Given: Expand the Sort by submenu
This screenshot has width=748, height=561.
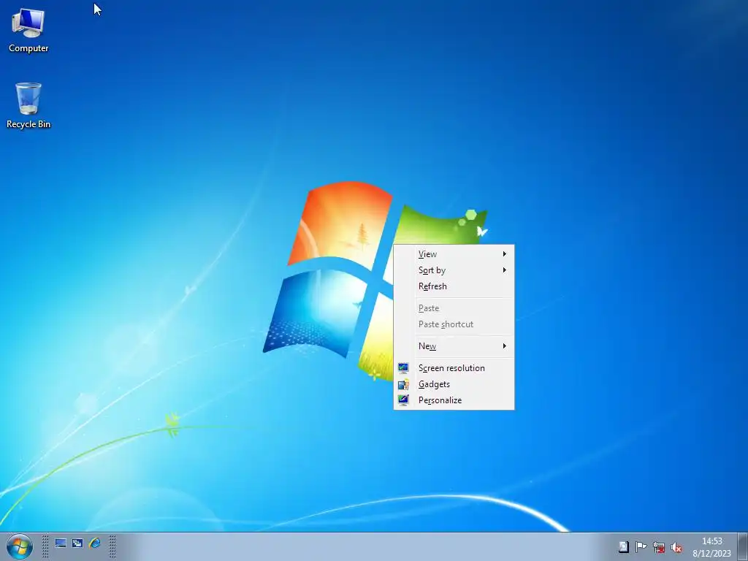Looking at the screenshot, I should pos(454,270).
